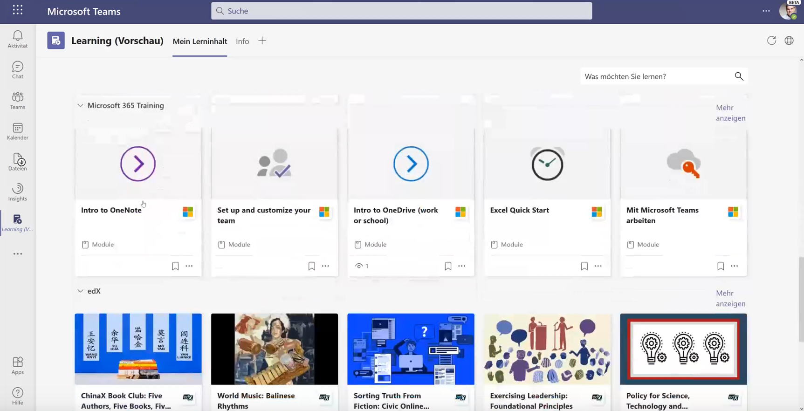Open Teams in the left sidebar
This screenshot has width=804, height=411.
point(18,101)
